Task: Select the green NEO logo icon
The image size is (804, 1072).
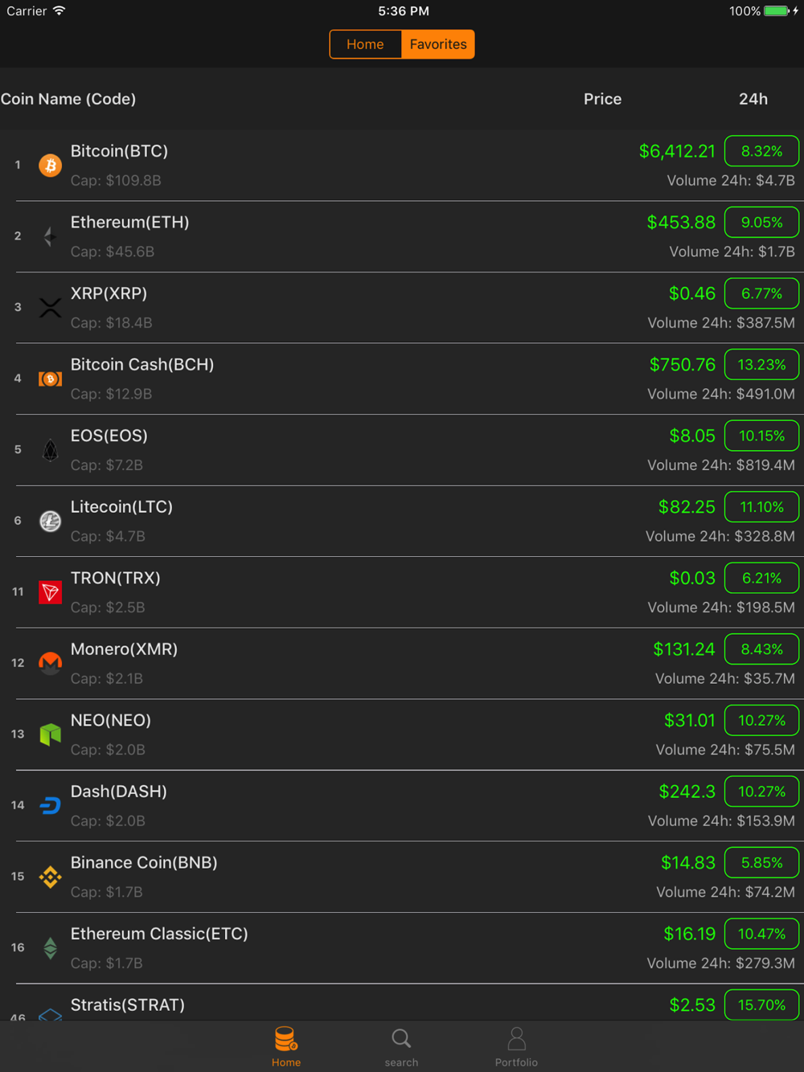Action: tap(50, 734)
